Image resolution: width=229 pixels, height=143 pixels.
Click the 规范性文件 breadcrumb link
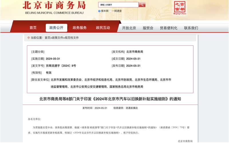click(x=72, y=38)
